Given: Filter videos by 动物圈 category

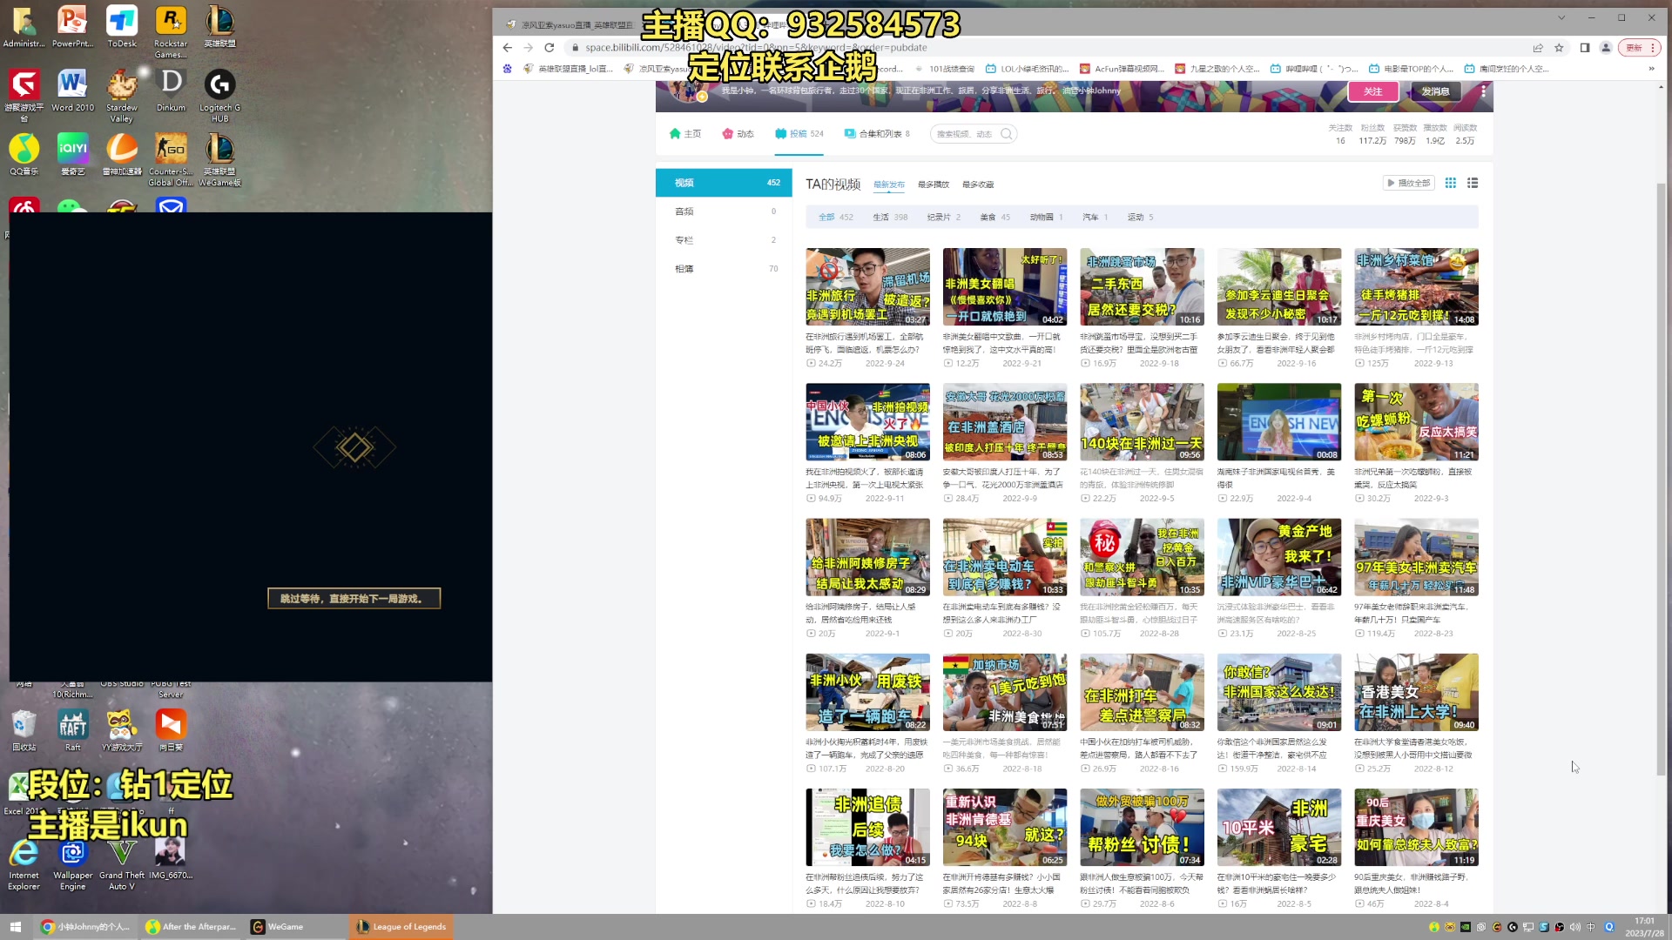Looking at the screenshot, I should click(1047, 218).
